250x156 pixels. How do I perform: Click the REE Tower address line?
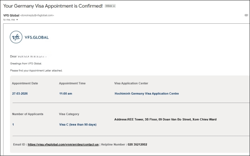pyautogui.click(x=165, y=119)
